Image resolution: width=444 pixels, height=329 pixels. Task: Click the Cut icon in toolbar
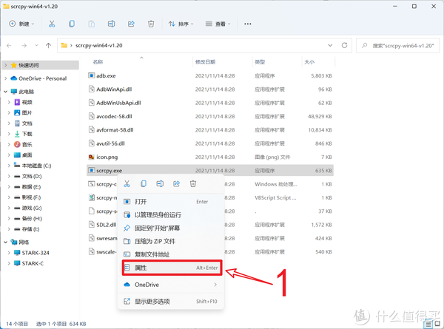[x=52, y=24]
